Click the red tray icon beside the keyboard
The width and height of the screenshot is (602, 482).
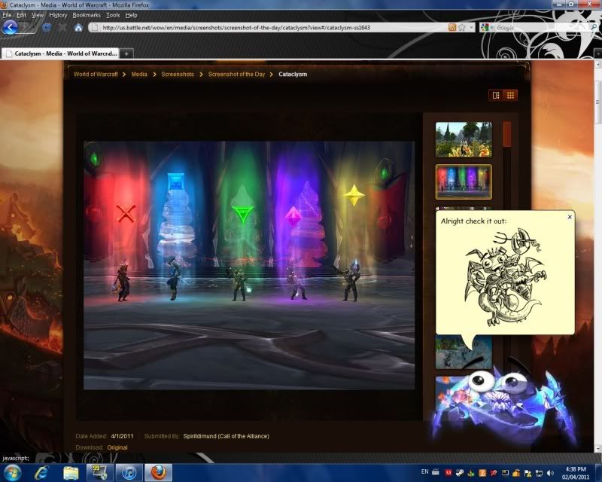tap(448, 473)
